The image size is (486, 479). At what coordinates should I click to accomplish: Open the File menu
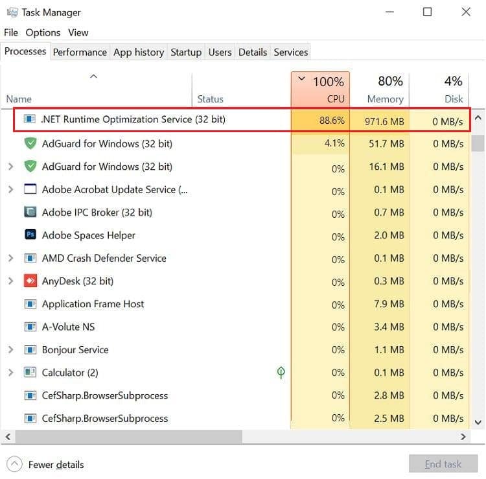click(11, 32)
